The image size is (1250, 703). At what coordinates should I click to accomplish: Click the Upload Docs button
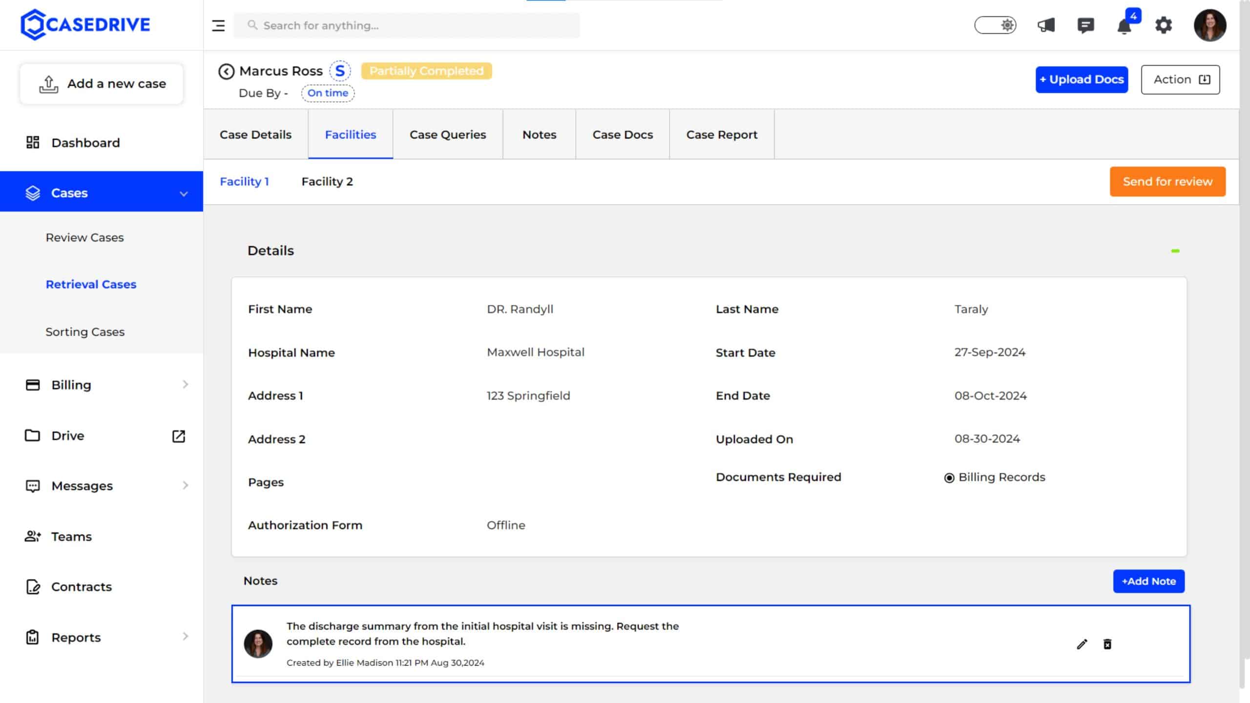pos(1082,80)
